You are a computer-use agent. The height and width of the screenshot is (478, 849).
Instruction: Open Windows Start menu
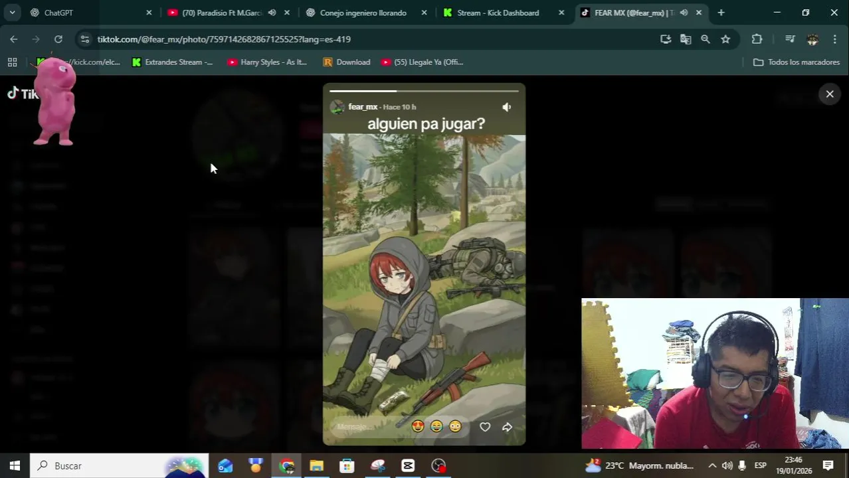click(x=15, y=465)
